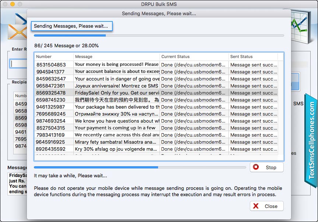Click '86/ 245 Message or 28.00%' text
This screenshot has height=222, width=318.
66,45
